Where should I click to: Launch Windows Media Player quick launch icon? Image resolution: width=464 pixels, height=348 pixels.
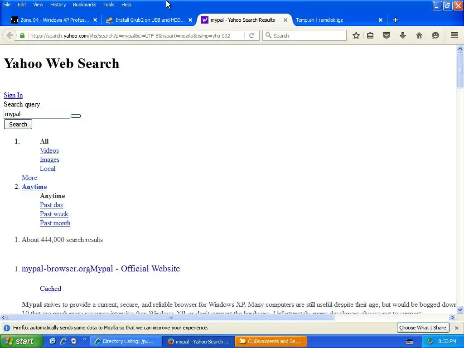pyautogui.click(x=74, y=341)
